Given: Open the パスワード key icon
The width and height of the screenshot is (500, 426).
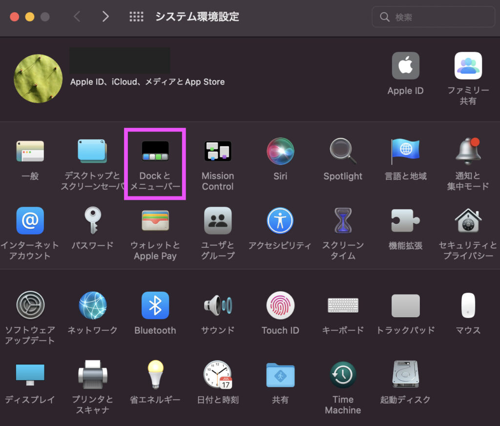Looking at the screenshot, I should coord(92,220).
